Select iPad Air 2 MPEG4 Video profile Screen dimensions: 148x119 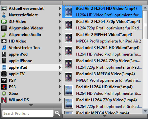[102, 38]
